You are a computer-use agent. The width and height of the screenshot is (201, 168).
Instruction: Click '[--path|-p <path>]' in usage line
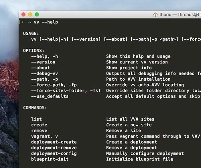(x=154, y=39)
